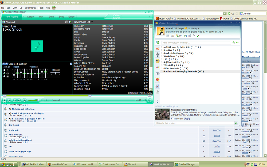The width and height of the screenshot is (267, 167).
Task: Open the personal message dropdown arrow
Action: tap(222, 32)
